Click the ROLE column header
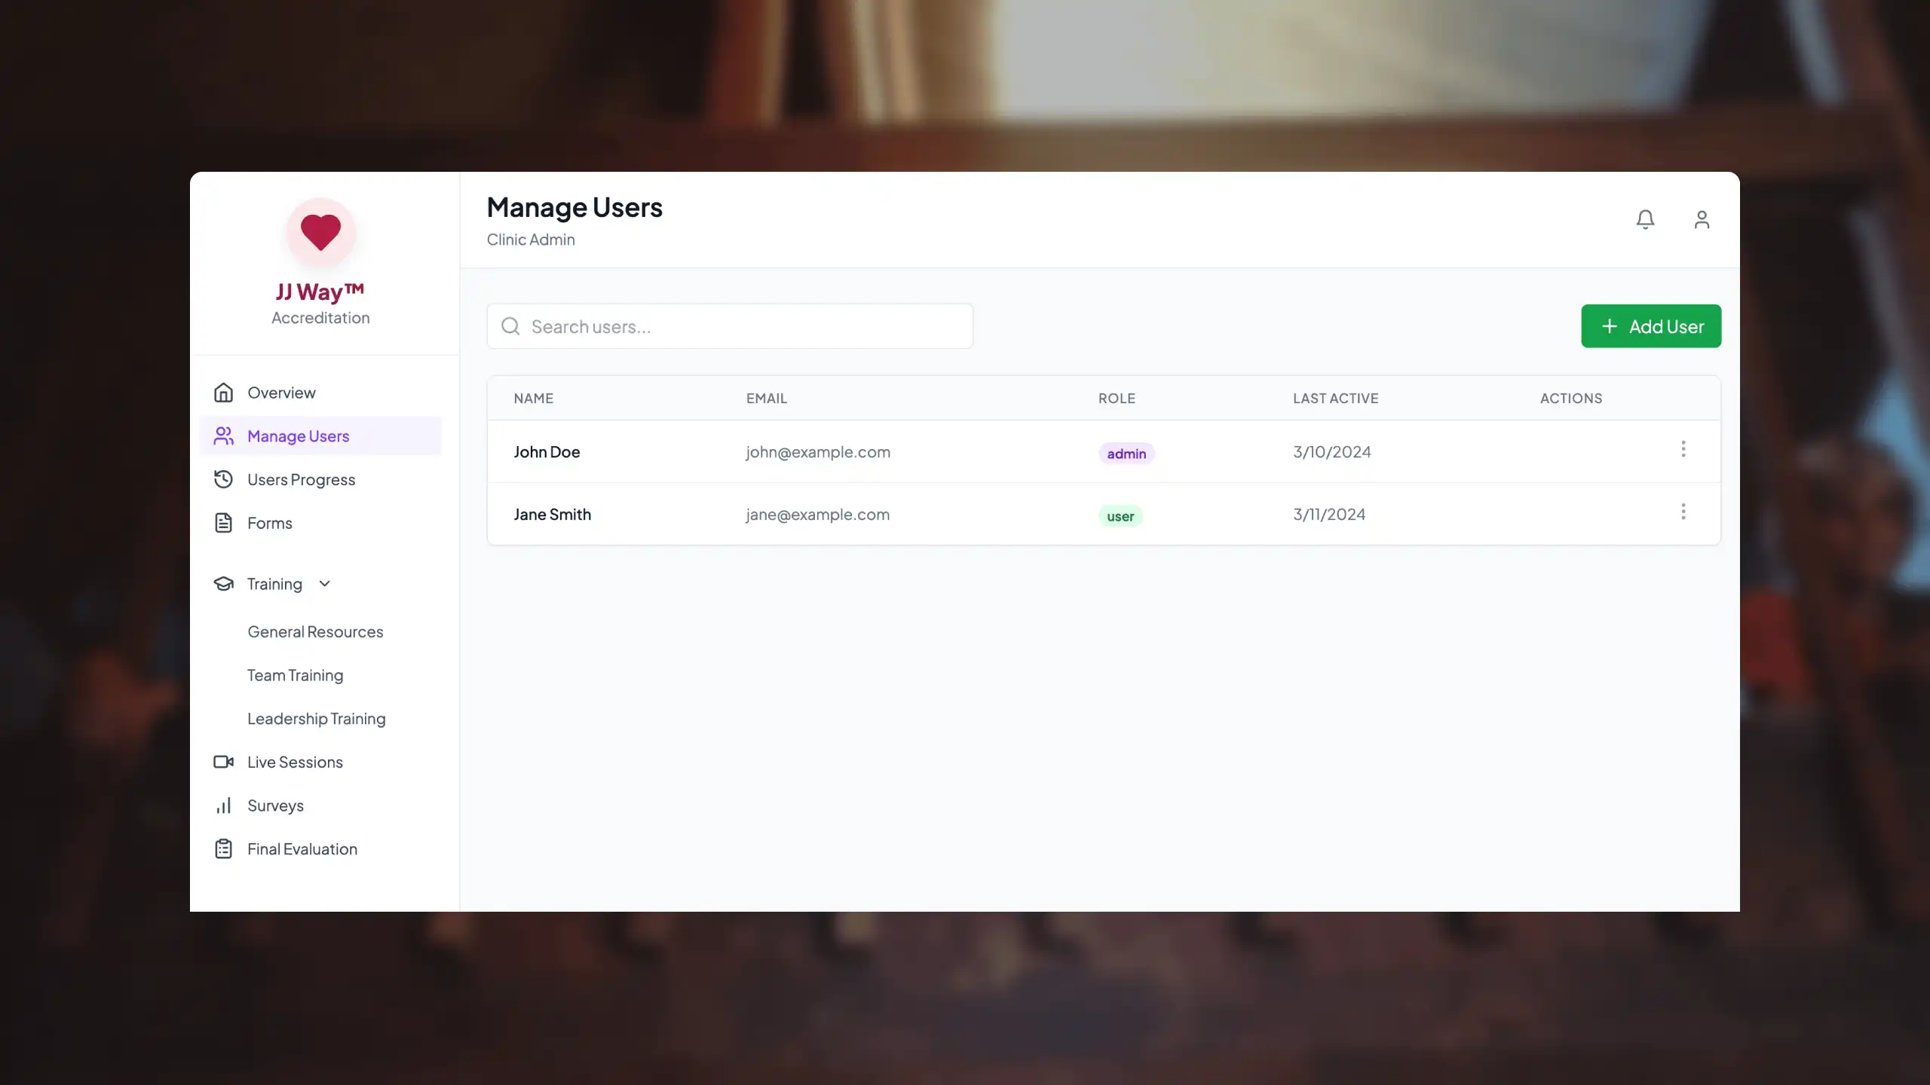Viewport: 1930px width, 1085px height. pyautogui.click(x=1117, y=399)
